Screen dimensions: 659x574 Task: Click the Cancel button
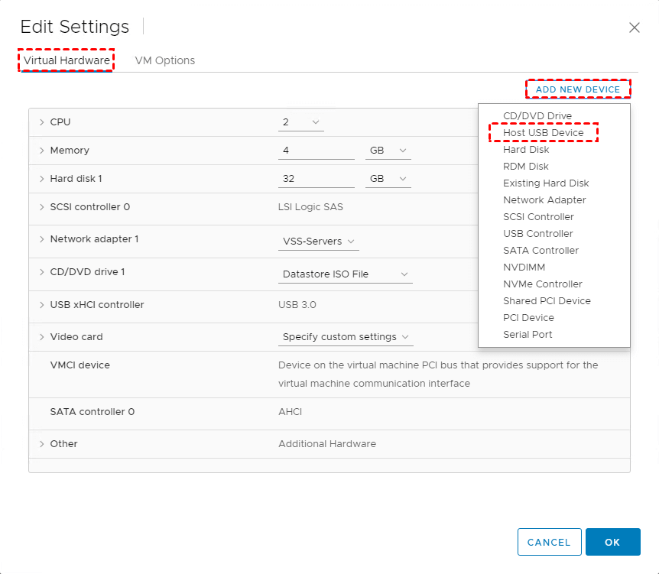[549, 542]
